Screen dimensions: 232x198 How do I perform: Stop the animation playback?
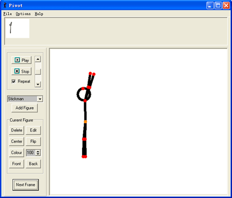tap(22, 71)
